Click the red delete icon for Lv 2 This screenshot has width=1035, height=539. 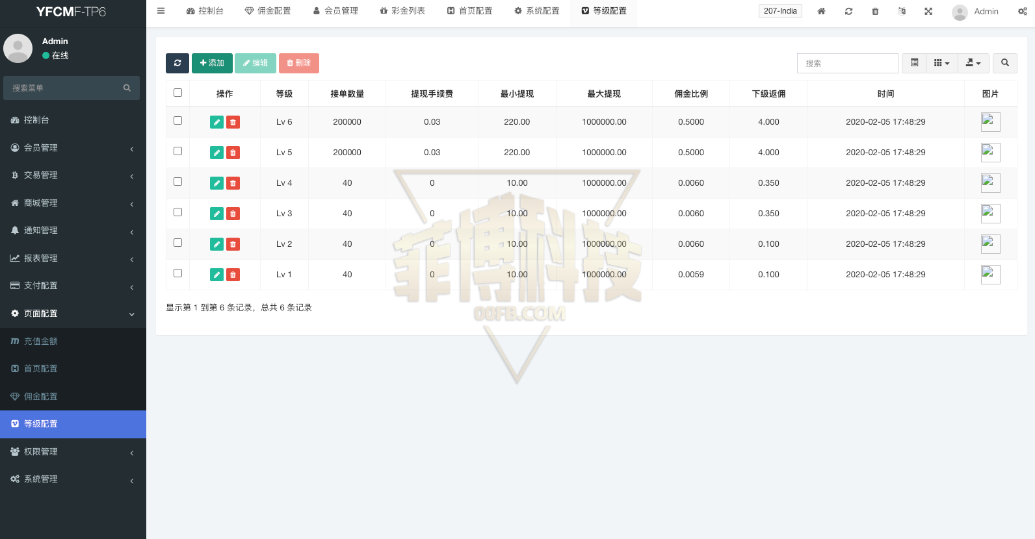(x=233, y=244)
